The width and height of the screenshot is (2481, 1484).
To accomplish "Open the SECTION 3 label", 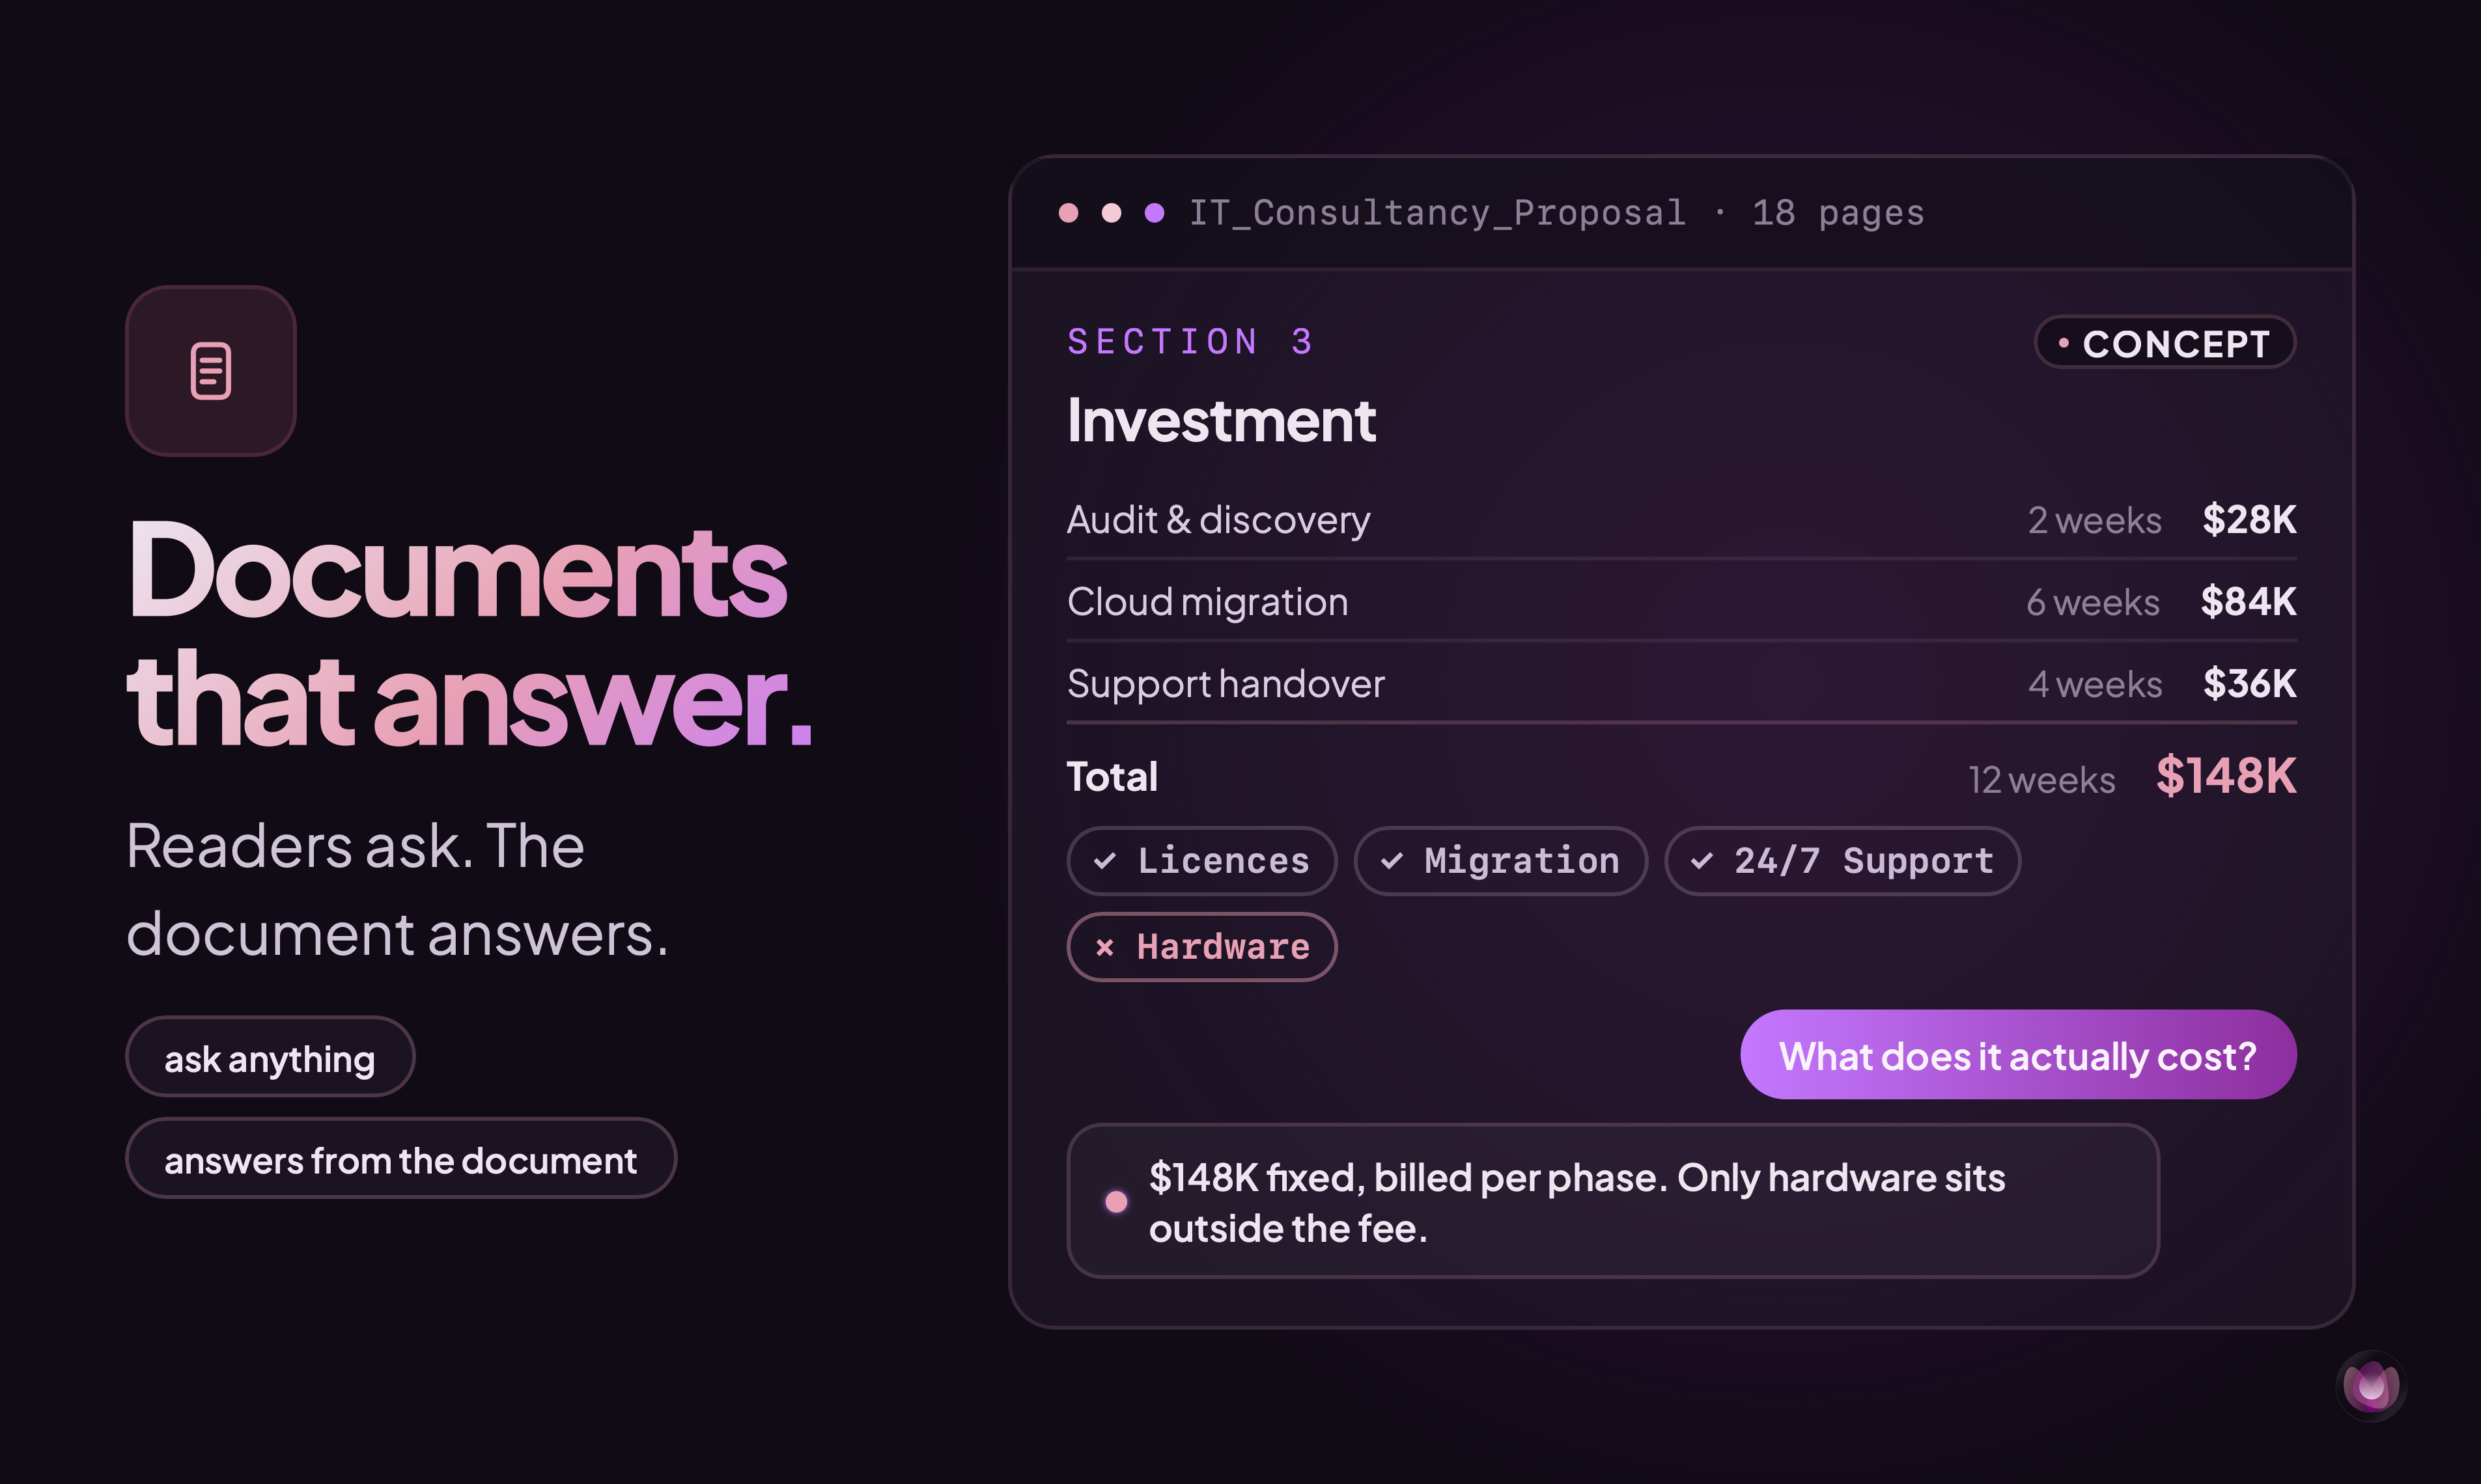I will tap(1190, 342).
